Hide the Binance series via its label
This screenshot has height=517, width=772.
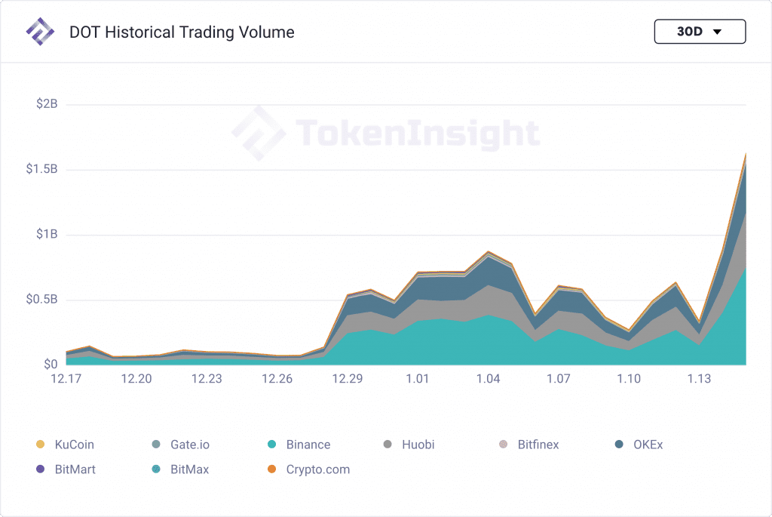[308, 445]
